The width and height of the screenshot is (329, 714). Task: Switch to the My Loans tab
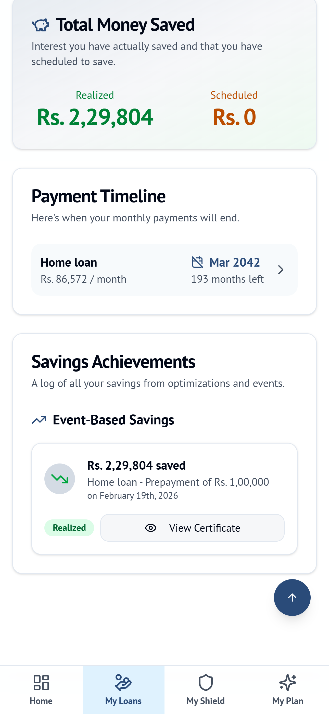pyautogui.click(x=123, y=690)
